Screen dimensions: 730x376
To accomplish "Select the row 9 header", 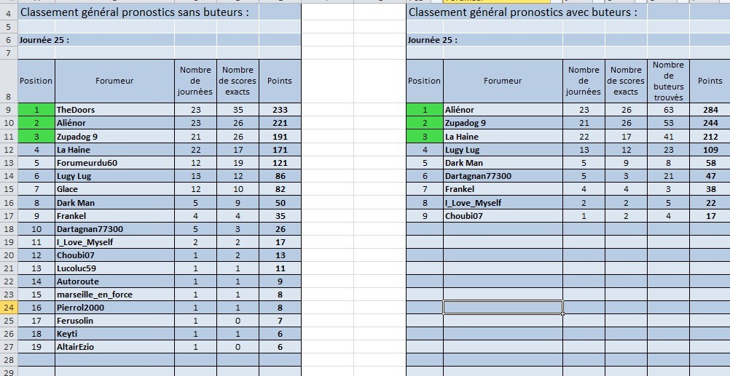I will click(x=8, y=110).
